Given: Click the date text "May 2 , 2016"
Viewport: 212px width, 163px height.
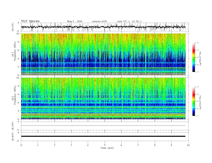Looking at the screenshot, I should pyautogui.click(x=75, y=21).
